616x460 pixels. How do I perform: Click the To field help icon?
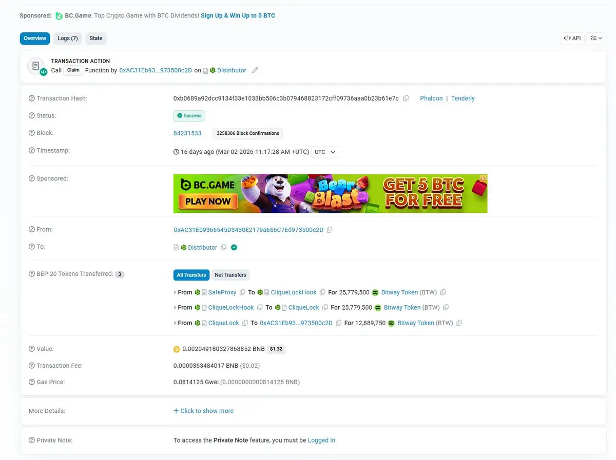click(32, 247)
